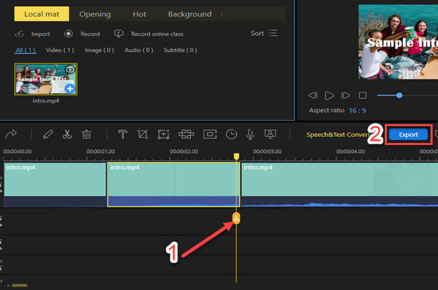Select the split scissors tool
The width and height of the screenshot is (438, 290).
pos(67,134)
